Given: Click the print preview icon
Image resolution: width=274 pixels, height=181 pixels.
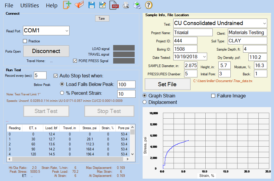Looking at the screenshot, I should pos(126,5).
